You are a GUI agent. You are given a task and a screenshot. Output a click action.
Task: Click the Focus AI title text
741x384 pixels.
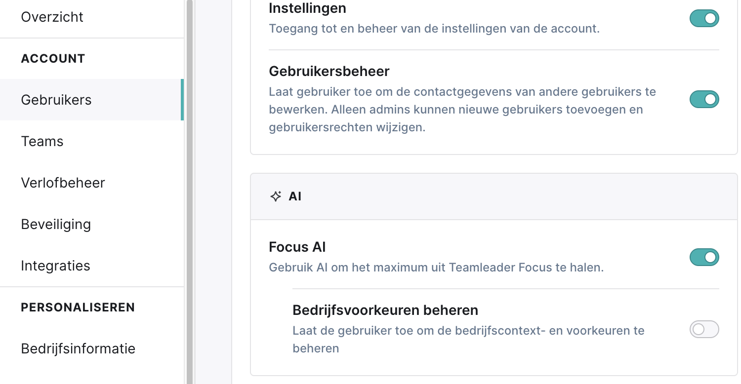(297, 247)
